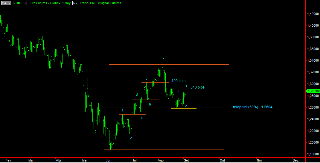This screenshot has width=320, height=163.
Task: Click the Set month label
Action: coord(186,161)
